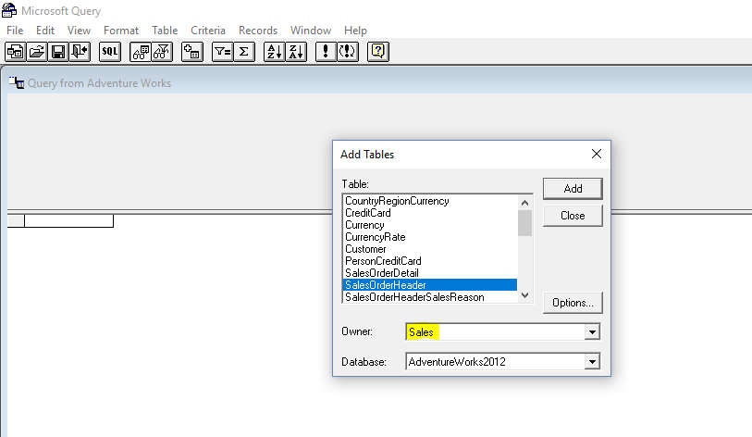The width and height of the screenshot is (752, 437).
Task: Open the Table menu
Action: tap(165, 31)
